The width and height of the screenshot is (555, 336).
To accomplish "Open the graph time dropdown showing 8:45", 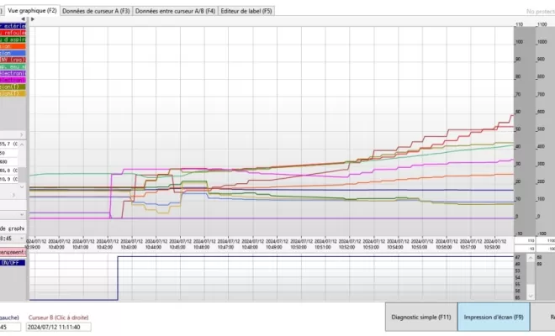I will [13, 239].
